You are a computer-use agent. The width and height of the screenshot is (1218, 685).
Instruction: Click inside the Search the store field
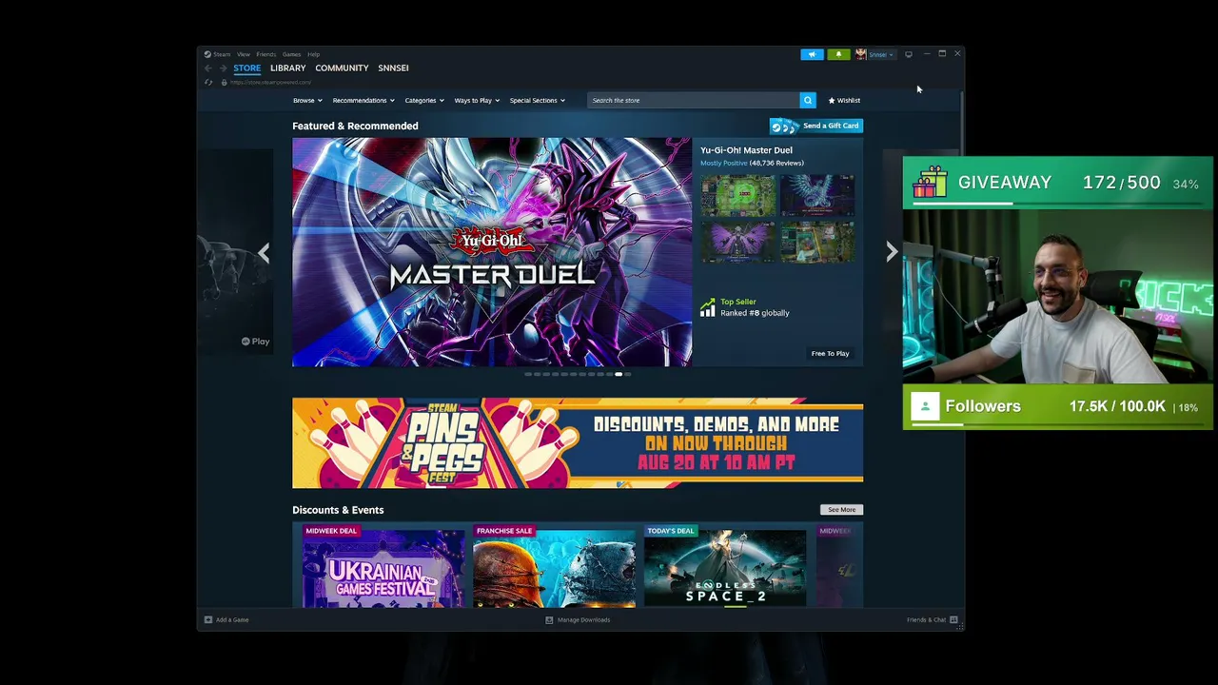(x=693, y=100)
